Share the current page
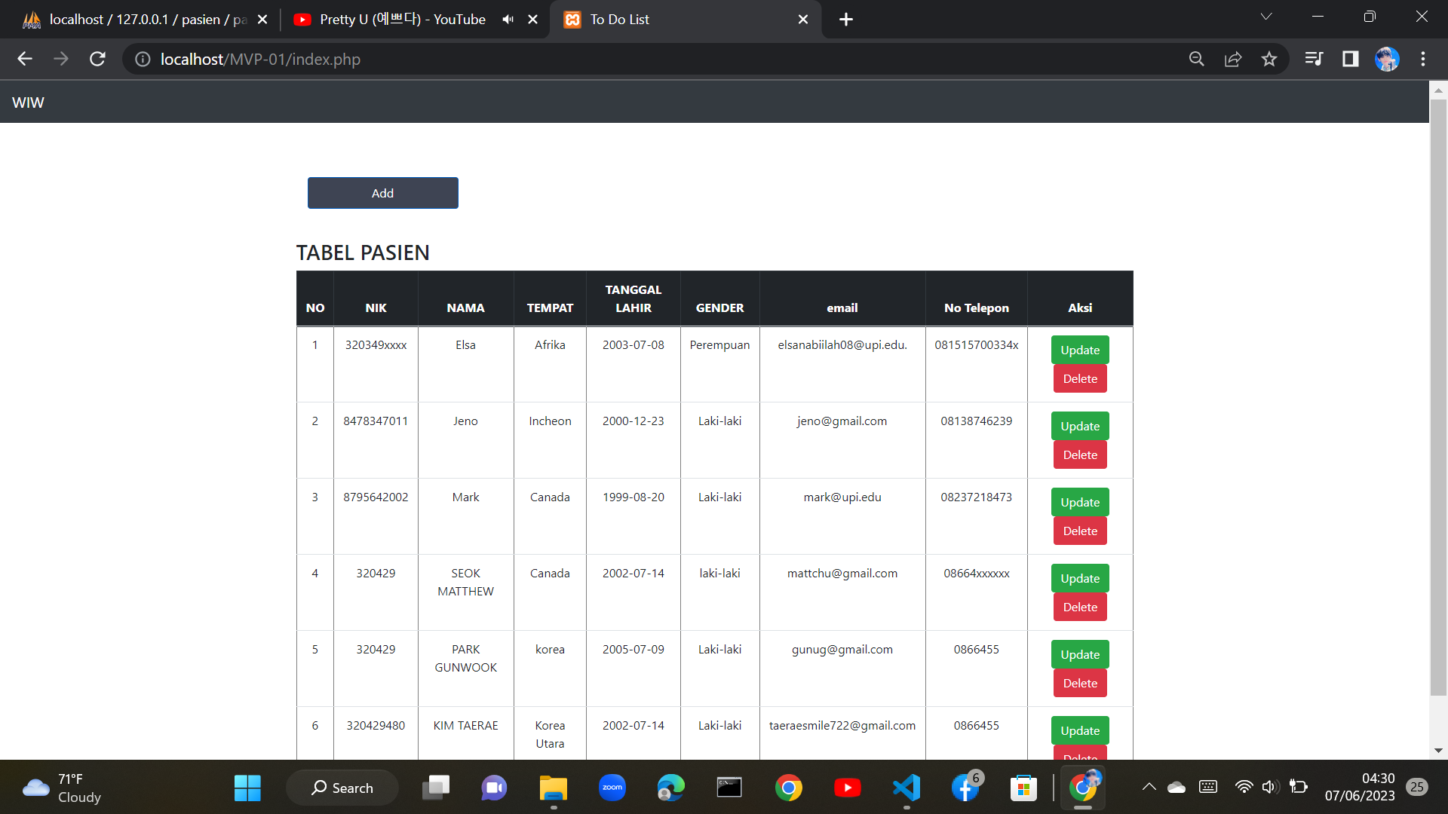This screenshot has height=814, width=1448. click(1233, 59)
